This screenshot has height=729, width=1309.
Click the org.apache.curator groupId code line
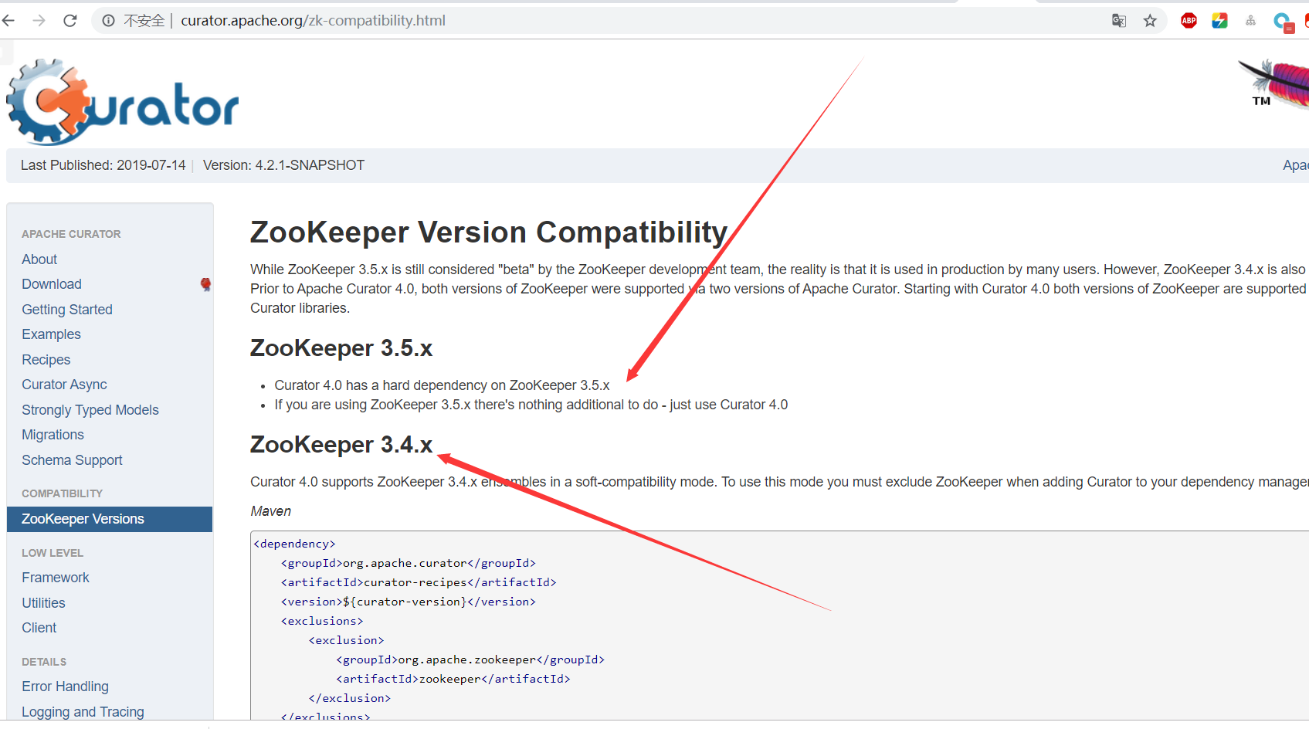(x=409, y=563)
